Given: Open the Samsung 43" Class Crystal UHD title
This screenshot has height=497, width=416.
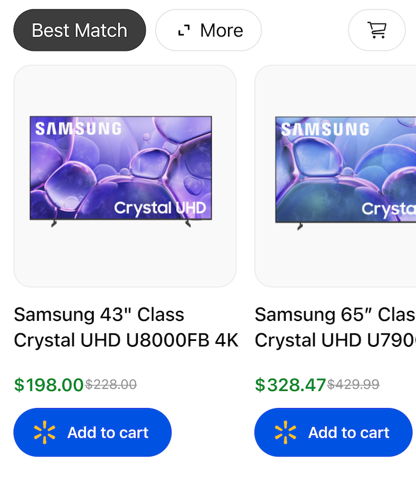Looking at the screenshot, I should (126, 327).
